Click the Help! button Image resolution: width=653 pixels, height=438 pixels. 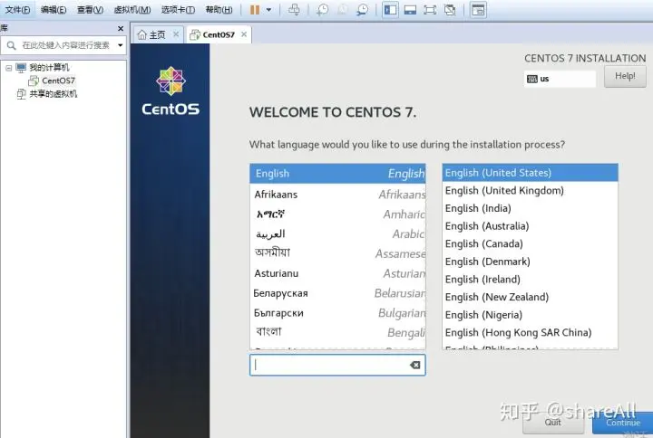tap(625, 76)
